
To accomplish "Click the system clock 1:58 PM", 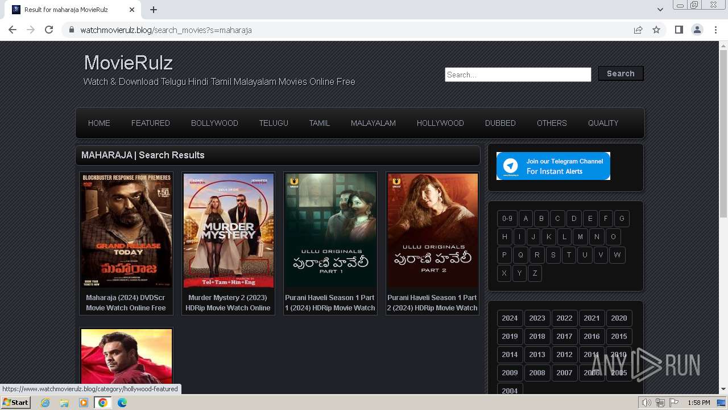I will 699,403.
